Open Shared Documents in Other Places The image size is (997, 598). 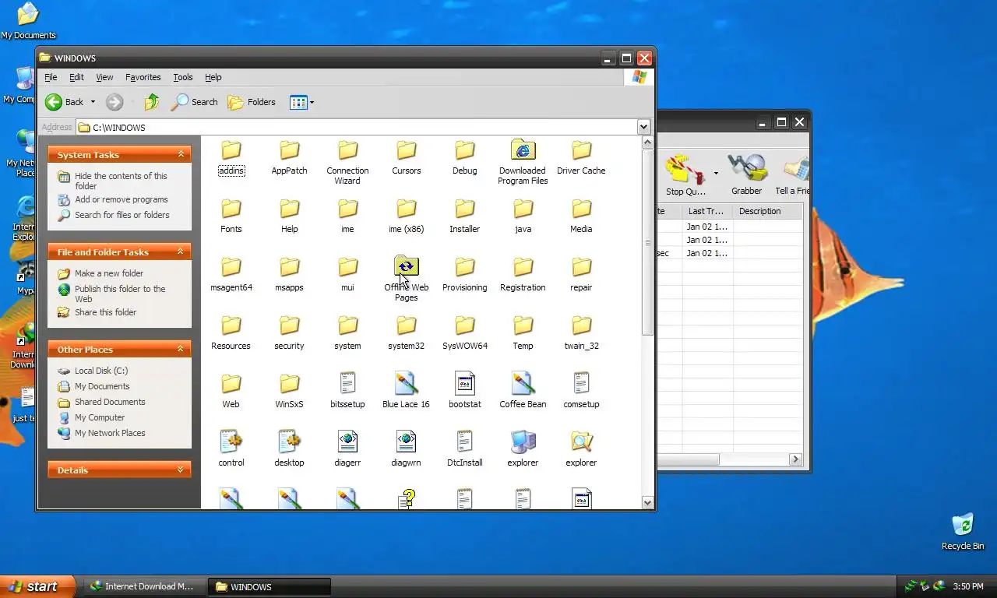tap(110, 402)
